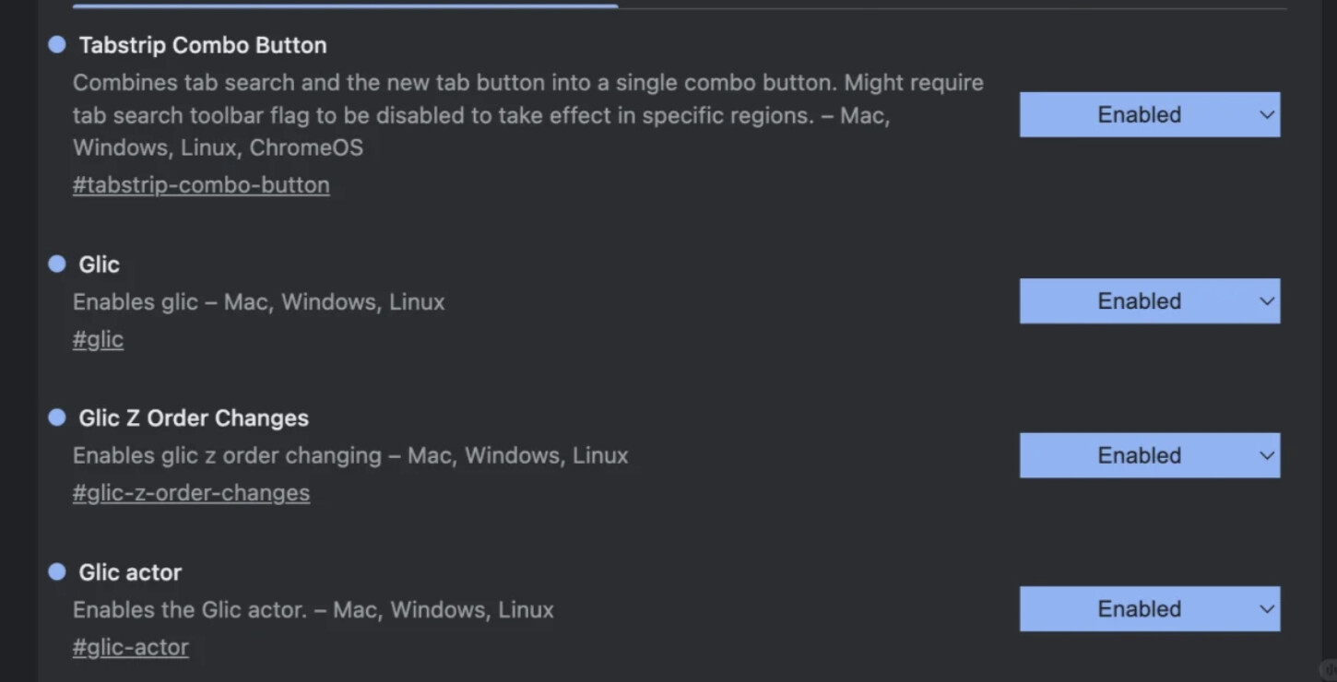Select the Glic Z Order Changes title
The width and height of the screenshot is (1337, 682).
coord(194,417)
